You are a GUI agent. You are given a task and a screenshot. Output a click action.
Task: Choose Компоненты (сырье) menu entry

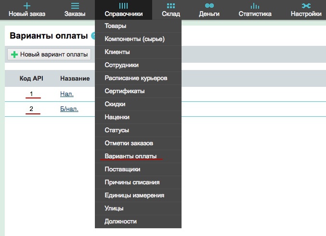tap(134, 39)
